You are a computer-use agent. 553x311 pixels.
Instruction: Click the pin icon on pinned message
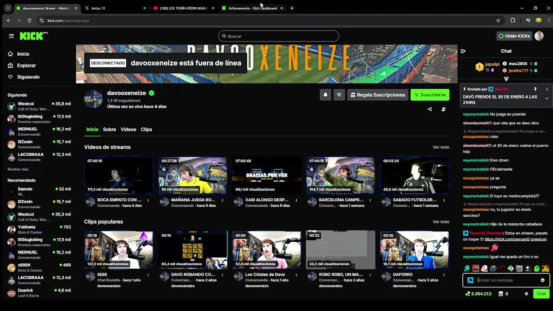[535, 89]
